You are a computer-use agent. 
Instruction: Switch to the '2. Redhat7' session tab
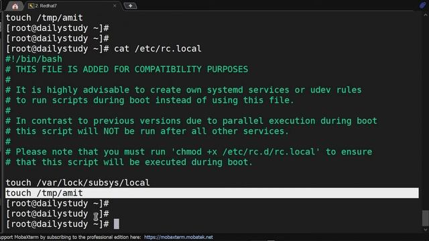(46, 6)
